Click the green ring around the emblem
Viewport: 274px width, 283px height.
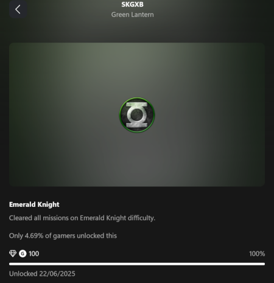137,98
